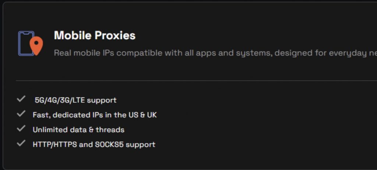
Task: Click the HTTP/HTTPS protocol text
Action: click(x=55, y=145)
